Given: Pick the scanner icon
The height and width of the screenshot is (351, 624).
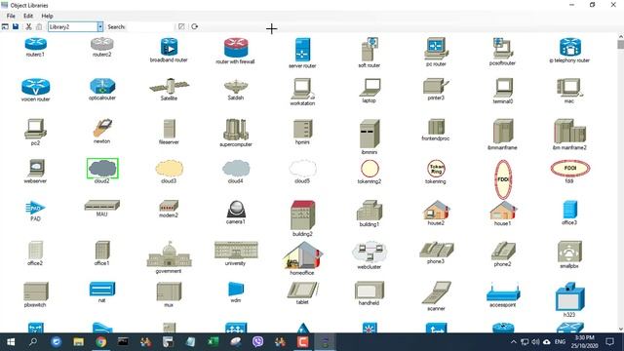Looking at the screenshot, I should 436,292.
